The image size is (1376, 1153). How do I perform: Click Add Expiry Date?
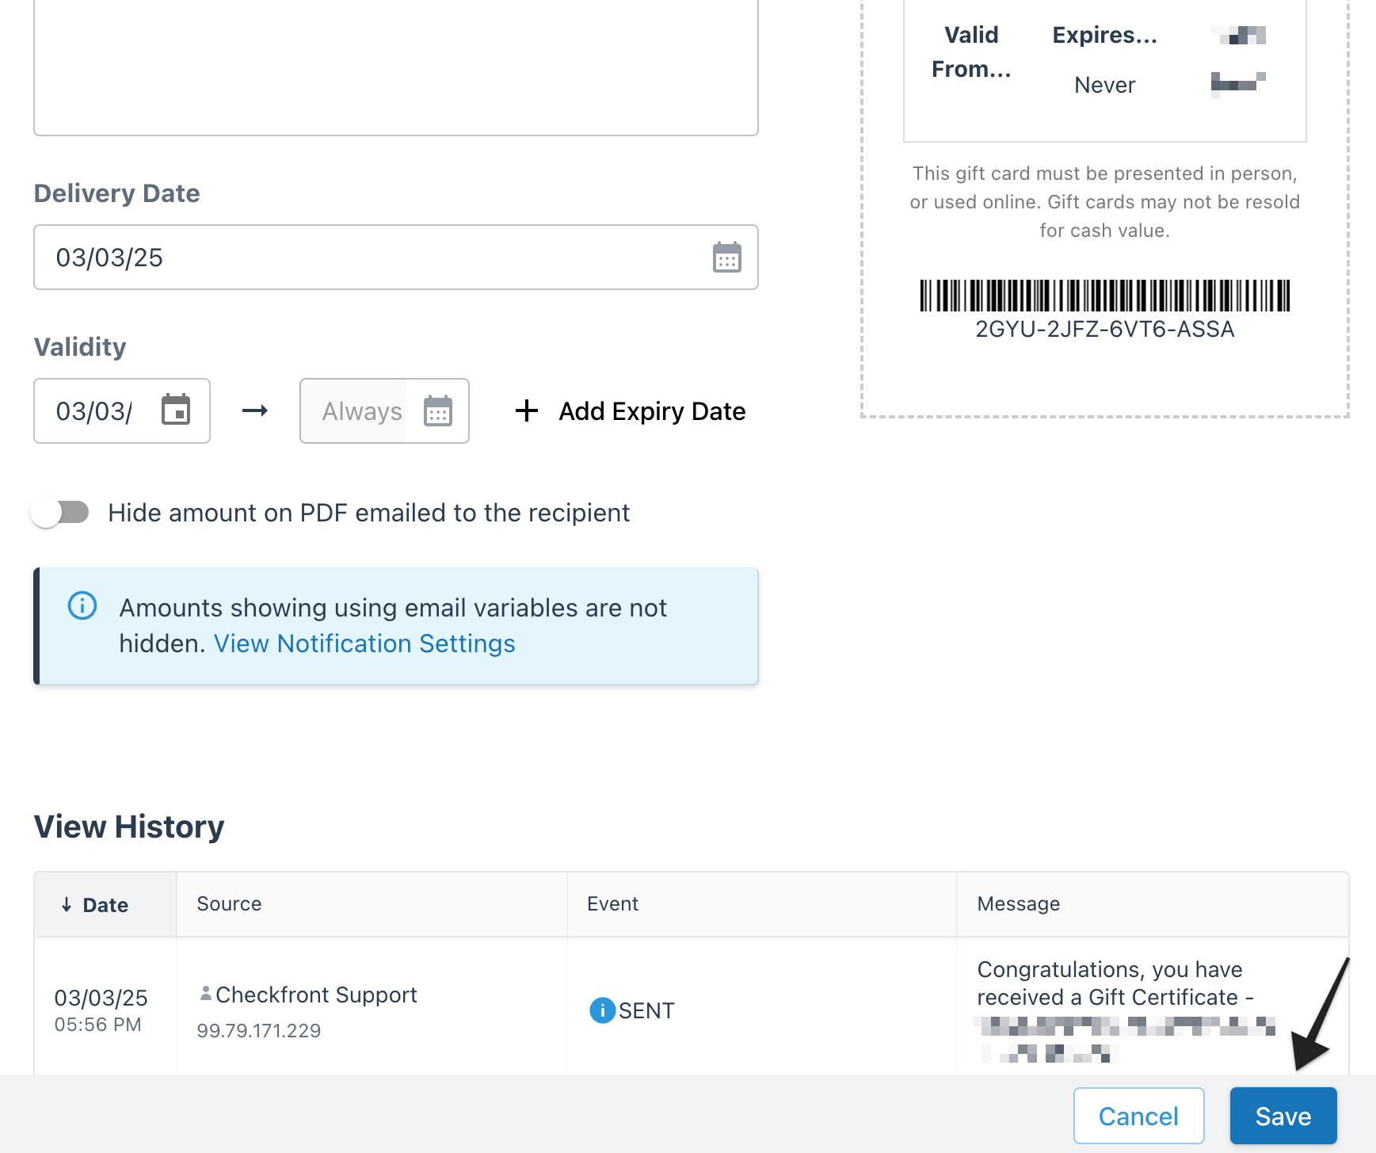(x=631, y=411)
